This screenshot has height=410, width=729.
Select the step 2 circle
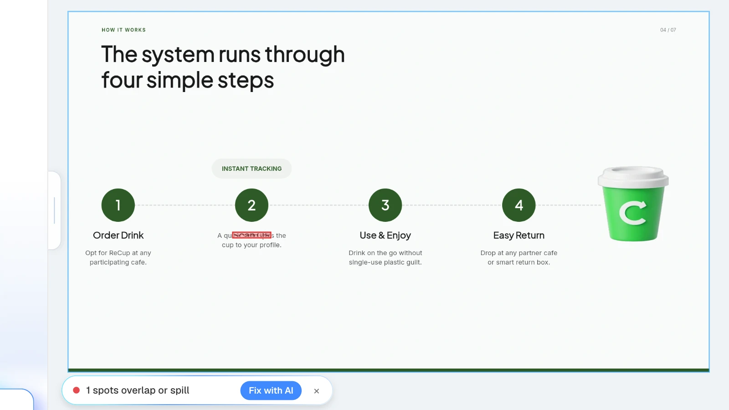pos(252,205)
